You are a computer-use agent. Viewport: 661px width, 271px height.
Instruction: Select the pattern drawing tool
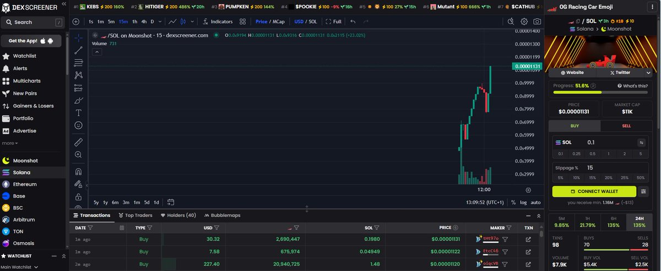click(78, 75)
